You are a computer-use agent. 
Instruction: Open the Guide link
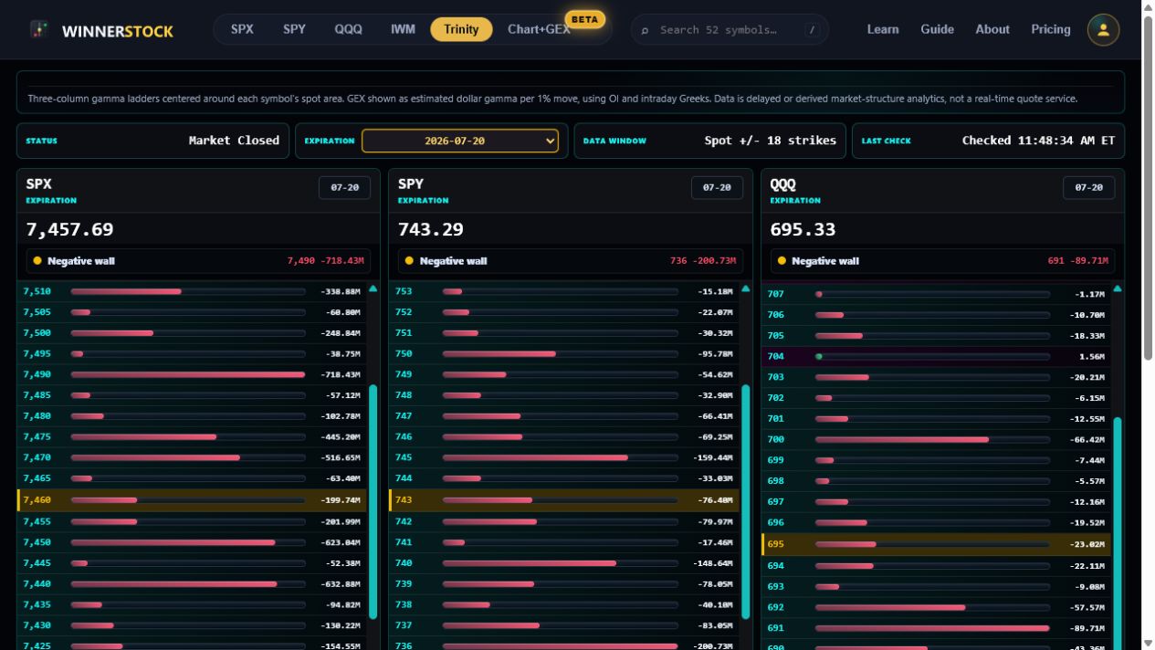(937, 29)
